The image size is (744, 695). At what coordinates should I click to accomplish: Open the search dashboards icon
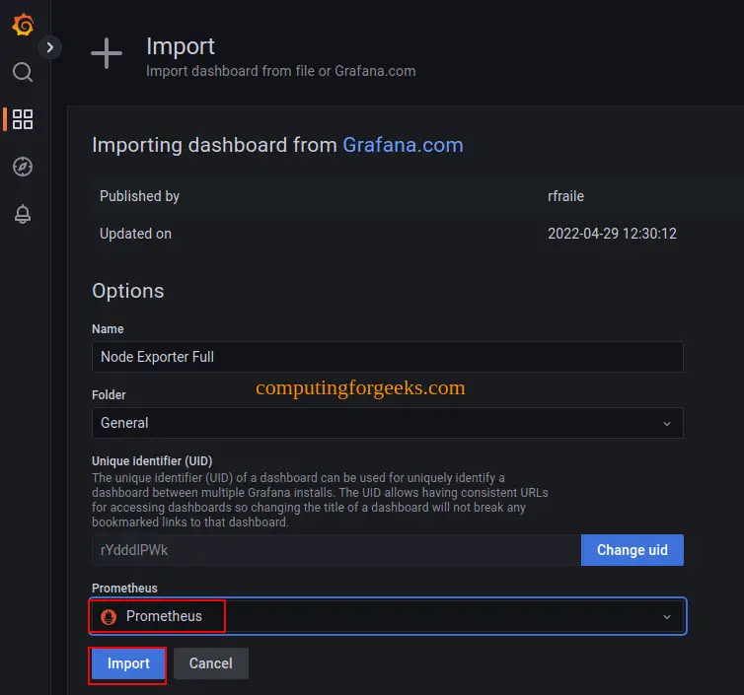pos(23,72)
